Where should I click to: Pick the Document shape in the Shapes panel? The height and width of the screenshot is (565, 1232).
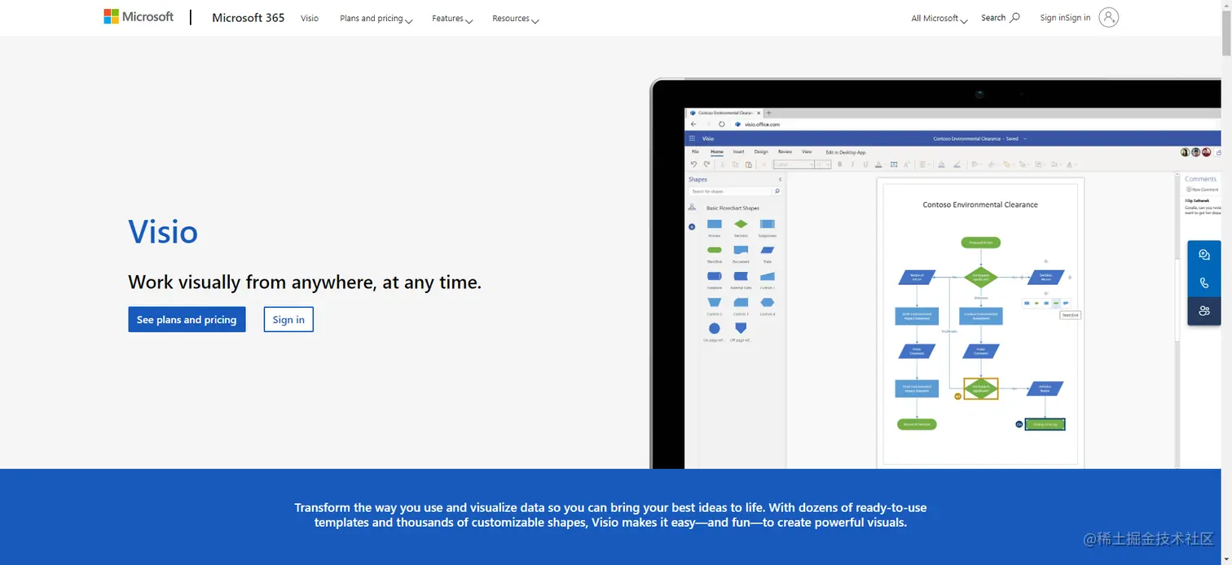click(741, 250)
